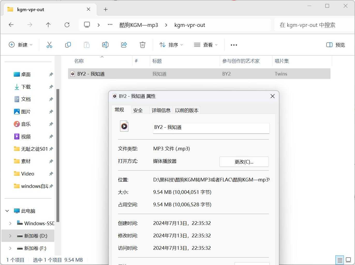This screenshot has height=265, width=355.
Task: Toggle the 预览 preview pane
Action: click(336, 45)
